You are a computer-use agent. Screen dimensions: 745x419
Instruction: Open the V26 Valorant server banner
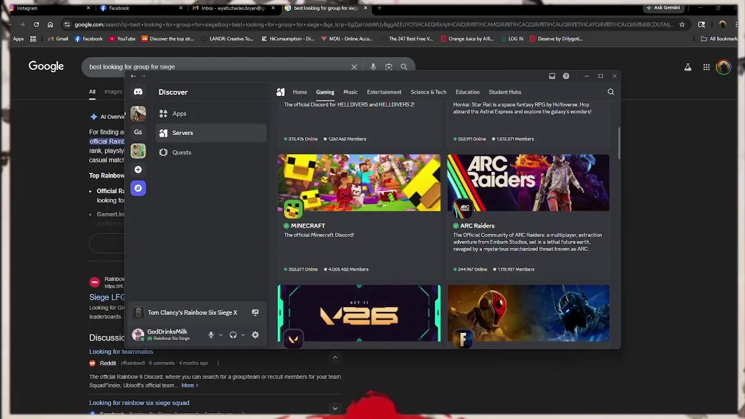[359, 313]
